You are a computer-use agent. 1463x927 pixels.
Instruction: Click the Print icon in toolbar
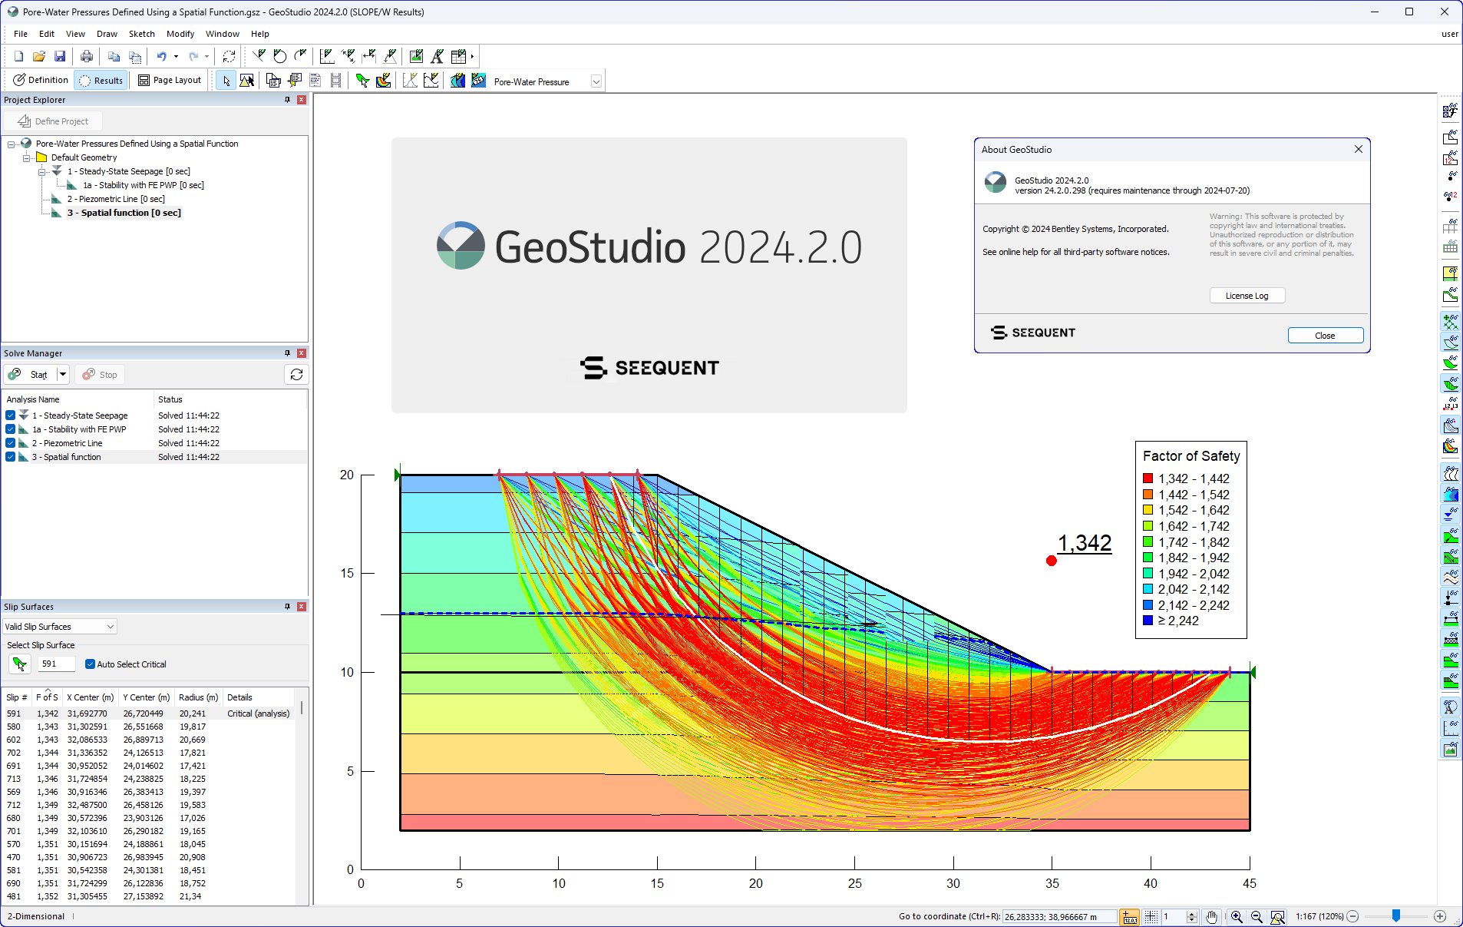coord(87,56)
